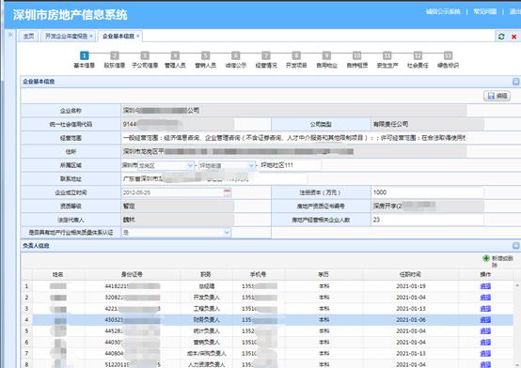Click the red X close-tabs icon
Image resolution: width=521 pixels, height=368 pixels.
coord(513,37)
